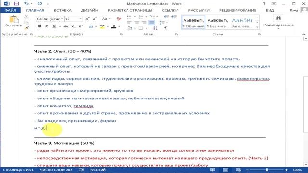Decrease paragraph indent icon
This screenshot has height=173, width=308.
click(x=167, y=17)
